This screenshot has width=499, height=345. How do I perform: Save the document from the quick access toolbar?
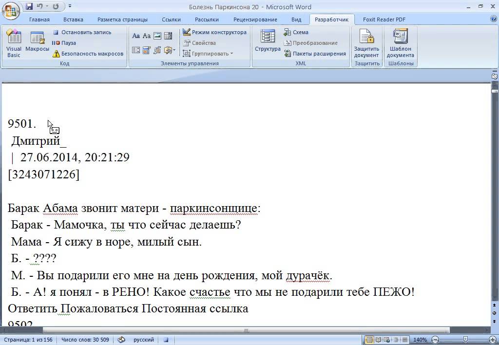[x=29, y=6]
